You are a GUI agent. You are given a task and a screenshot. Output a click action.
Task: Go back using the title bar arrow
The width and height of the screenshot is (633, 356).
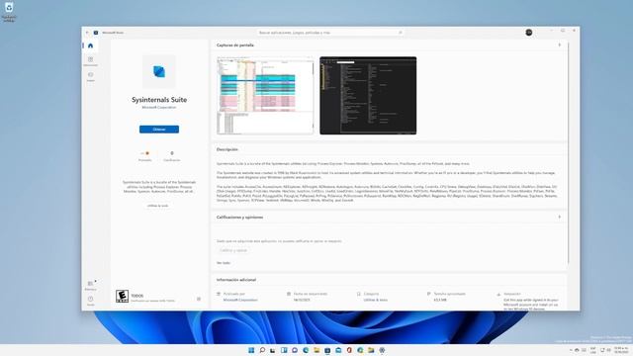coord(87,33)
